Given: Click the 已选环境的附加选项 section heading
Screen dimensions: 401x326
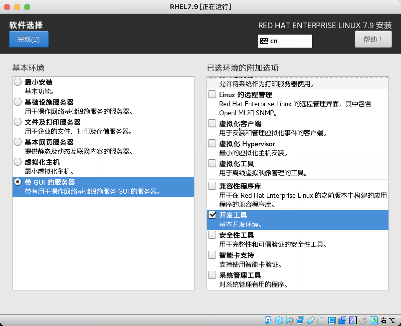Looking at the screenshot, I should [243, 68].
